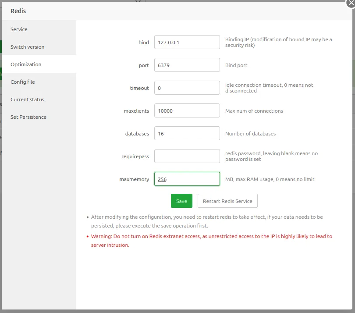Click the 'After modifying the configuration' note

pos(207,221)
